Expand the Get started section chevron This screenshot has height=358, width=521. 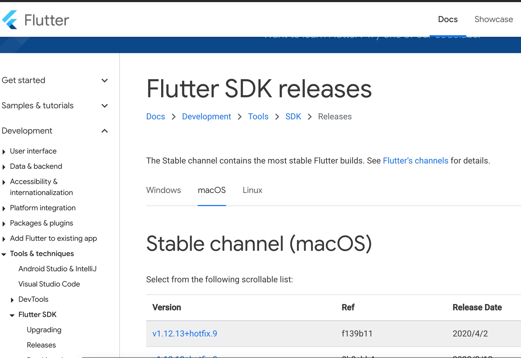coord(105,80)
